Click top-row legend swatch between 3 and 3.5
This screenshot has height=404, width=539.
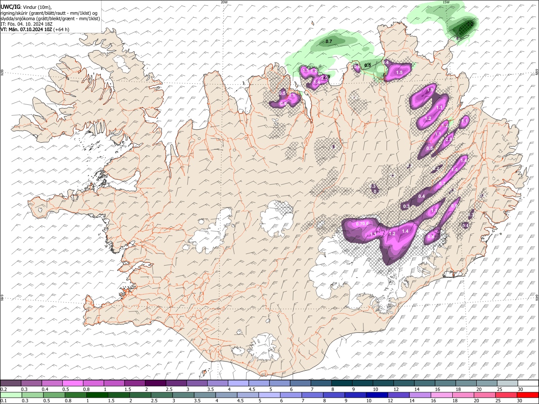(x=197, y=383)
